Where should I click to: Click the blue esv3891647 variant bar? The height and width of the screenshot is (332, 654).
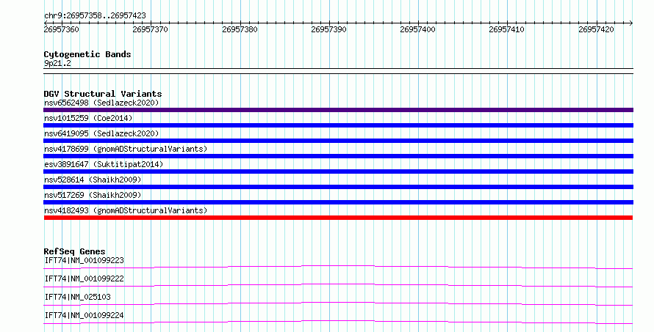click(x=338, y=171)
